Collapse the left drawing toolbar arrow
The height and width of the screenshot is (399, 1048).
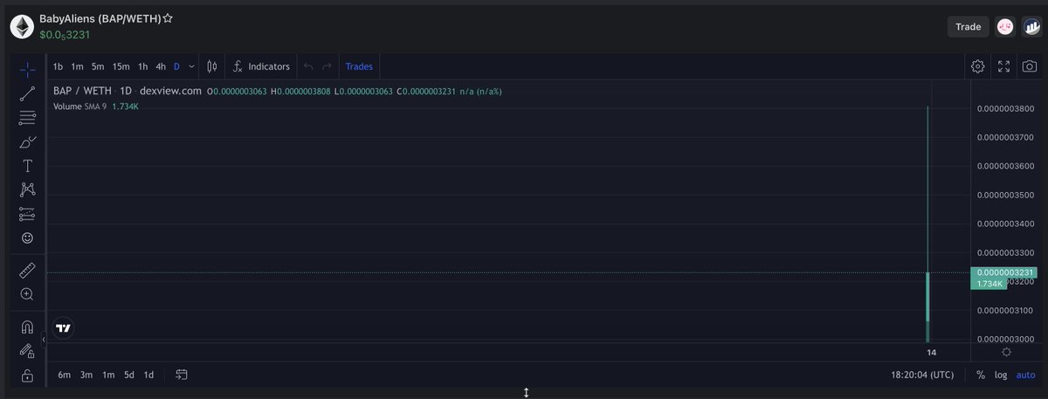coord(44,339)
